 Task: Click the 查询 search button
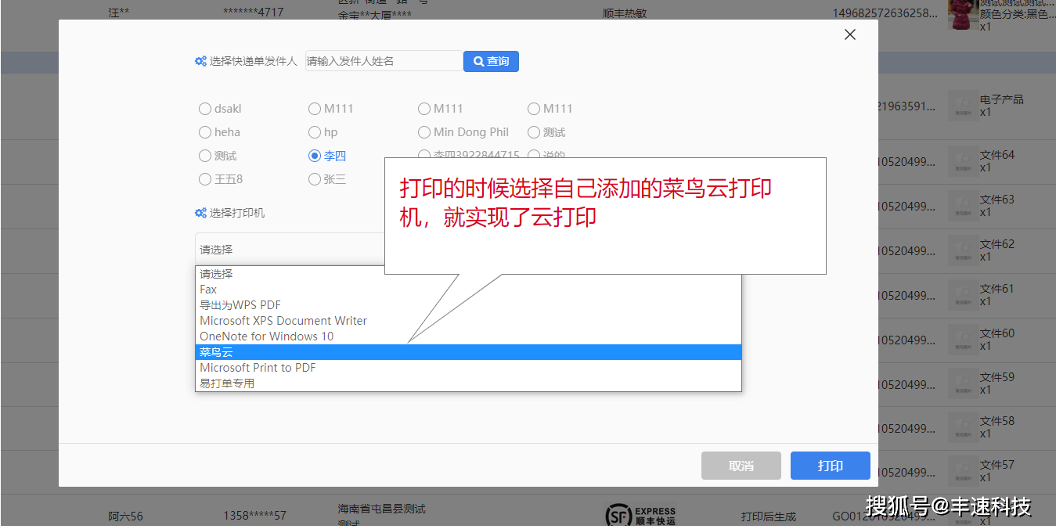click(x=491, y=61)
